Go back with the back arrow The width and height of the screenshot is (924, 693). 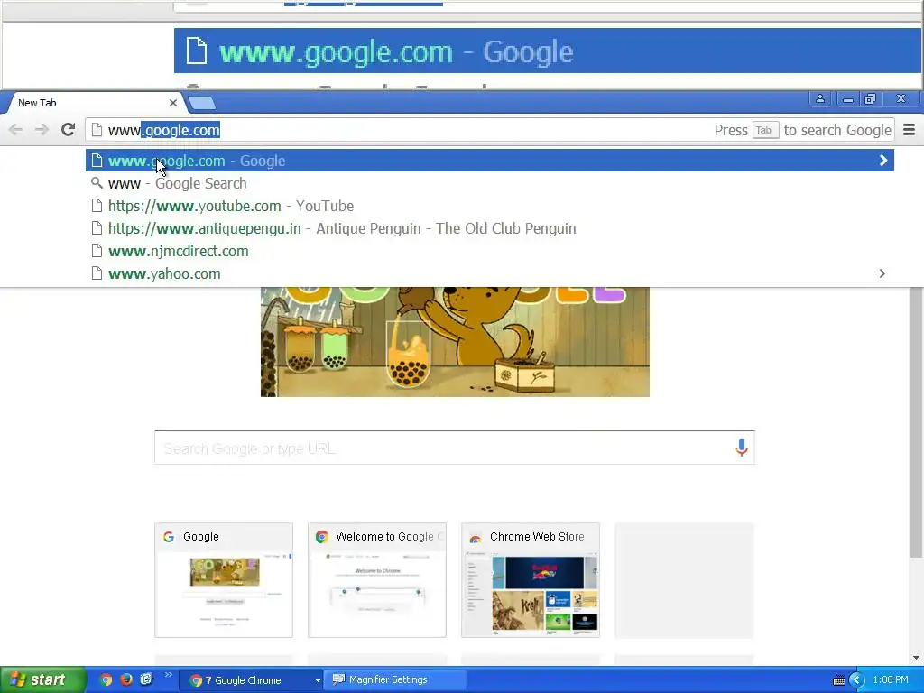click(x=16, y=129)
